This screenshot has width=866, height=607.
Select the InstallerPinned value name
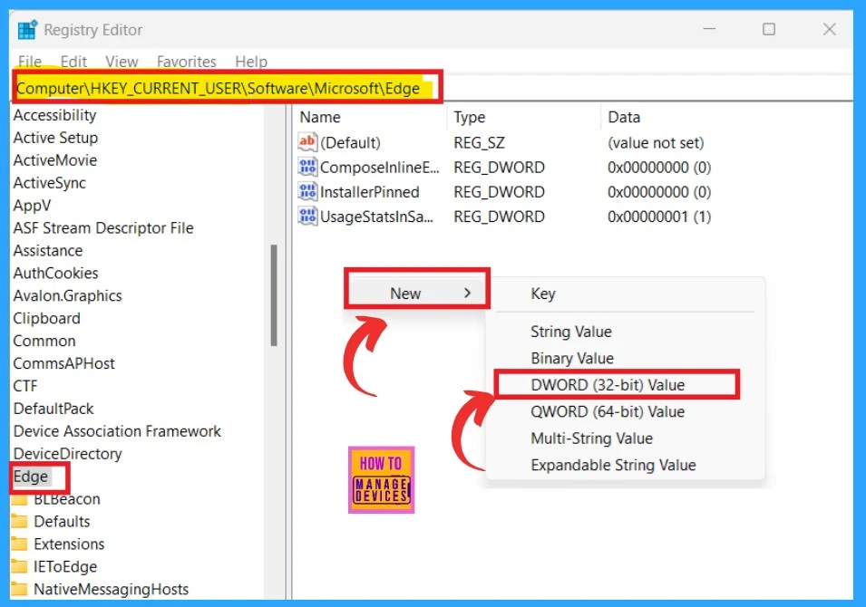[369, 192]
